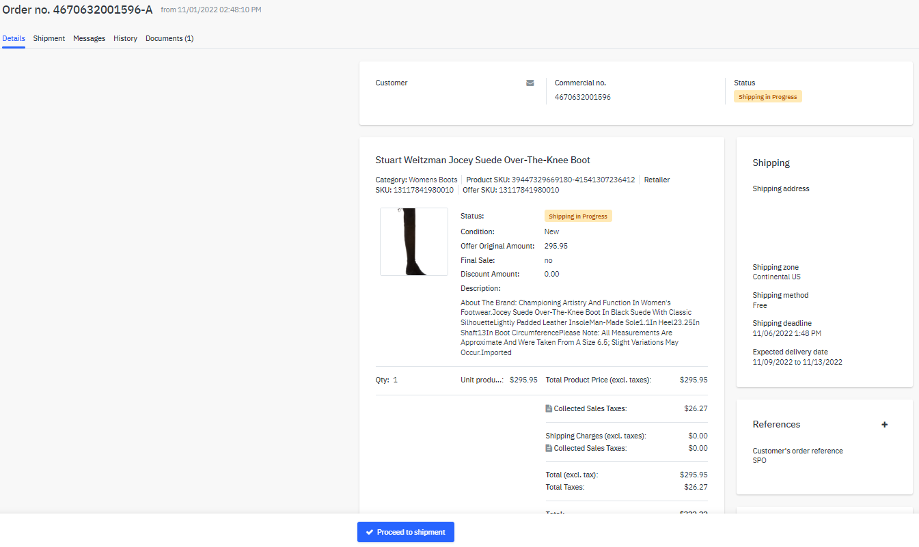The image size is (919, 547).
Task: Select the Qty: 1 text
Action: [x=386, y=380]
